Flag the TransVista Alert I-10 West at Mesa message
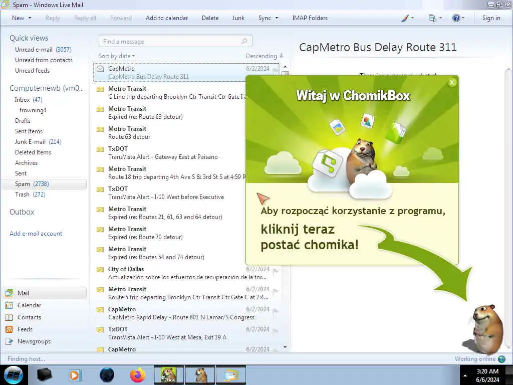 (276, 331)
